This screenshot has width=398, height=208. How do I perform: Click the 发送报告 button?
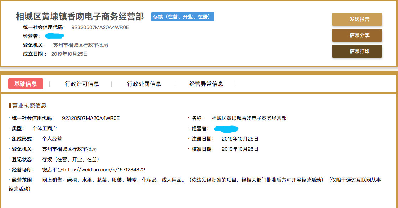[x=357, y=19]
